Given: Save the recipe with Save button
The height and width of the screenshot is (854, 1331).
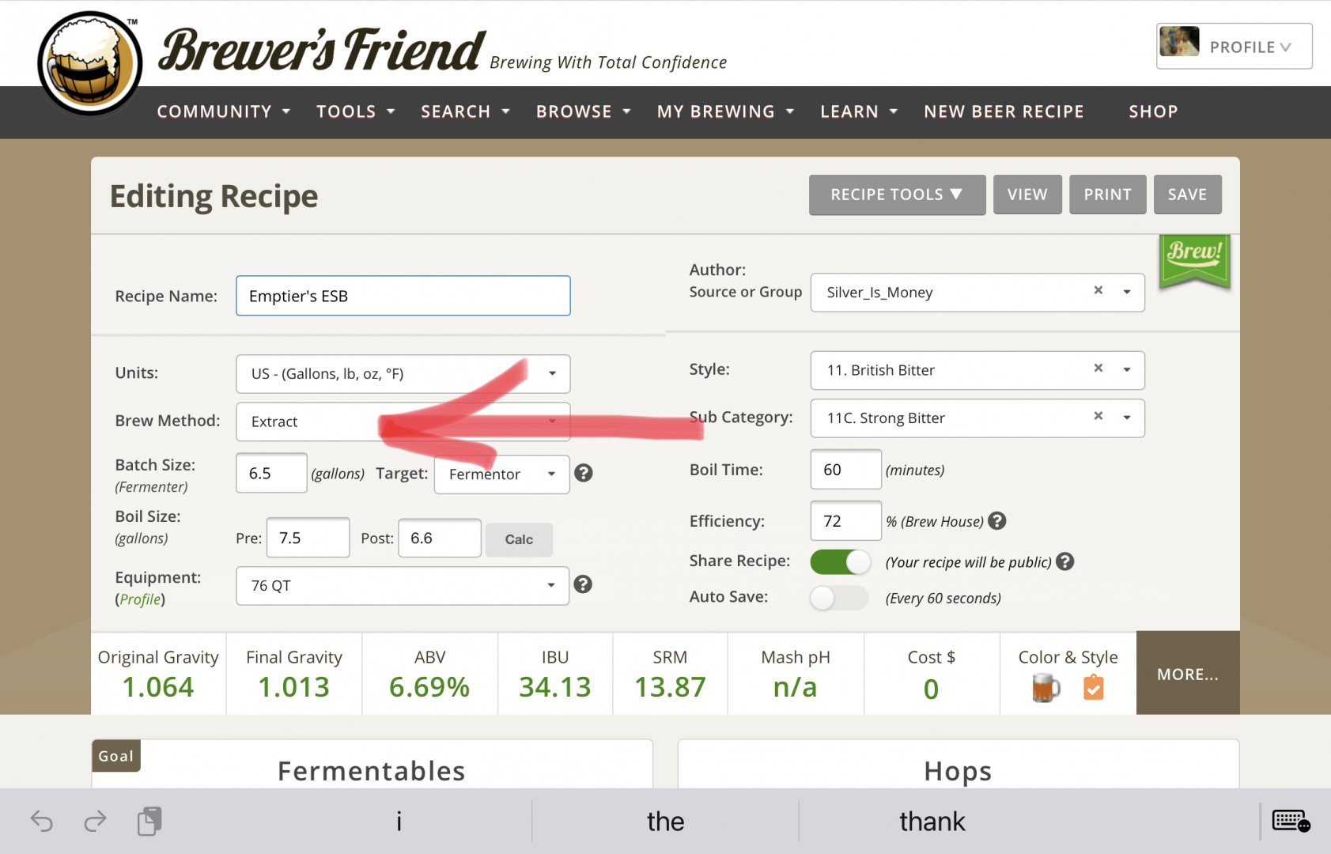Looking at the screenshot, I should tap(1187, 195).
